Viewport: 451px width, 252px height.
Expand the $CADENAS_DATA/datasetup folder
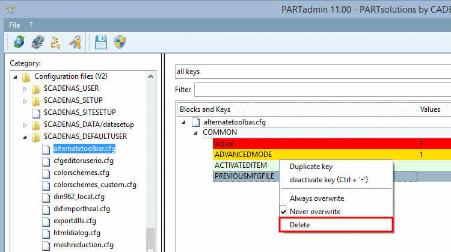(x=25, y=125)
